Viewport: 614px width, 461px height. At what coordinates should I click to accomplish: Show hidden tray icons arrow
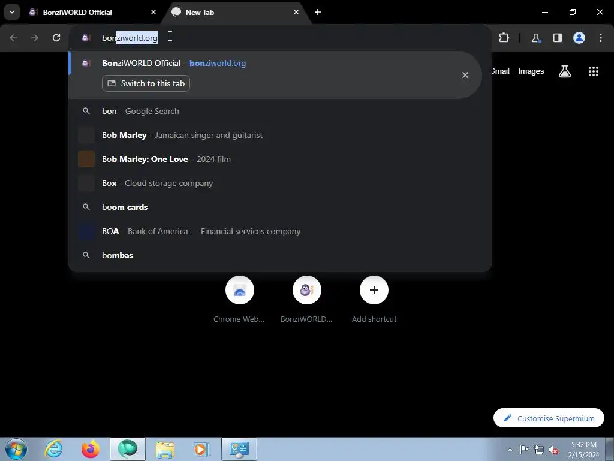click(x=510, y=450)
